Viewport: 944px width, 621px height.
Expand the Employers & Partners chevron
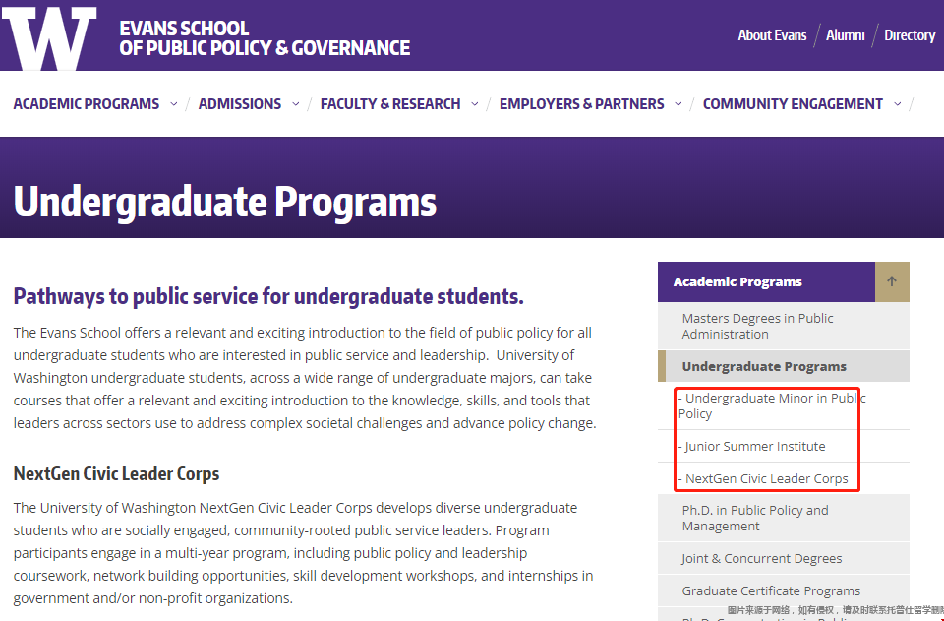coord(678,104)
